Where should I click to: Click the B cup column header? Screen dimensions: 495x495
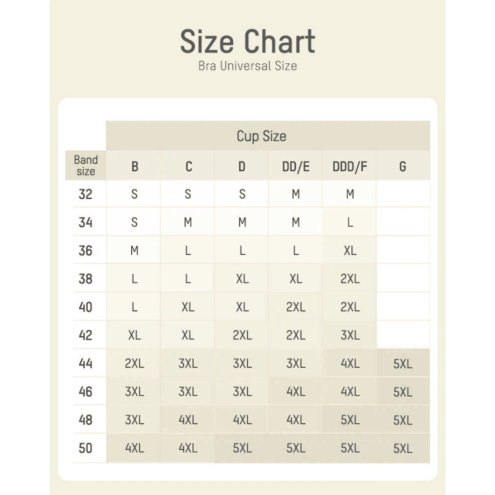(135, 167)
